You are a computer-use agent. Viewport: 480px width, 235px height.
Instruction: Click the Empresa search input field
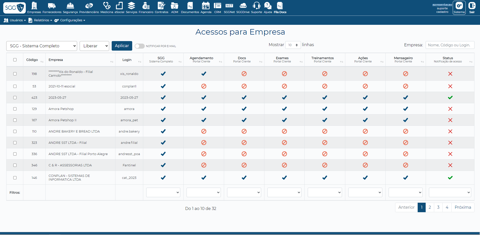[450, 45]
